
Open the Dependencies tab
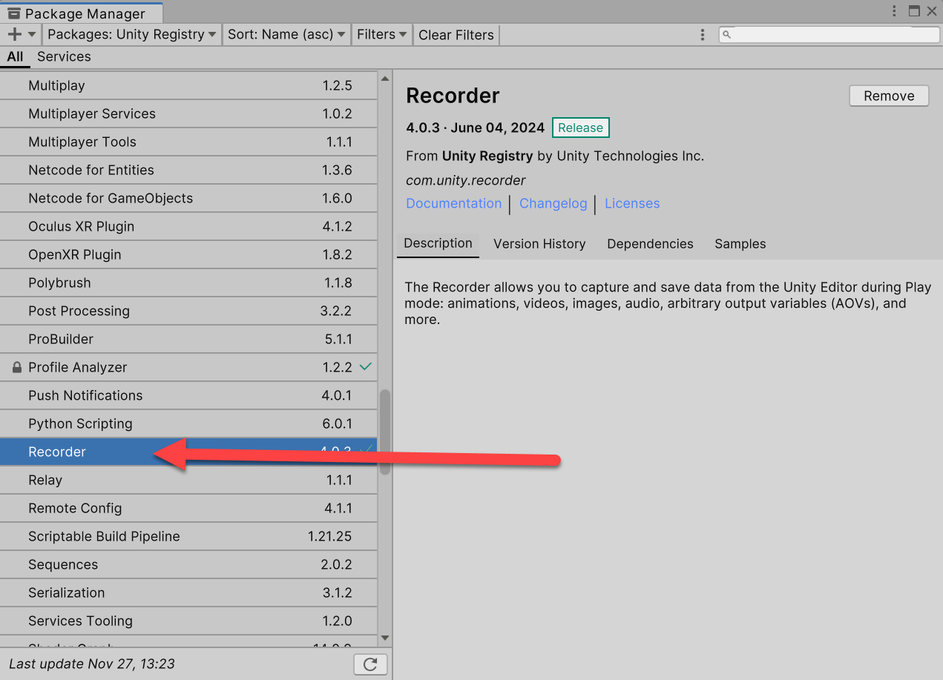(x=650, y=244)
